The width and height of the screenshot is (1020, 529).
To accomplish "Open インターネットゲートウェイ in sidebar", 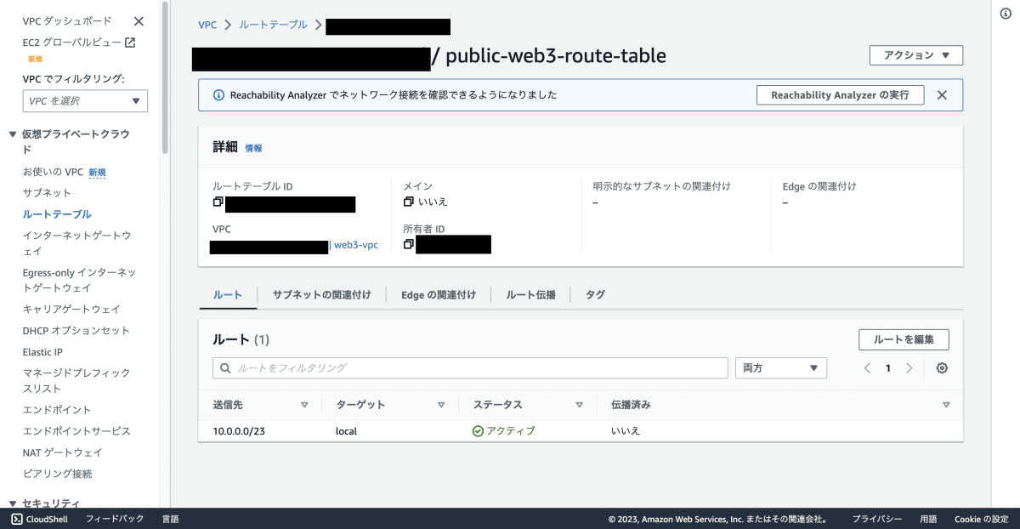I will click(77, 243).
